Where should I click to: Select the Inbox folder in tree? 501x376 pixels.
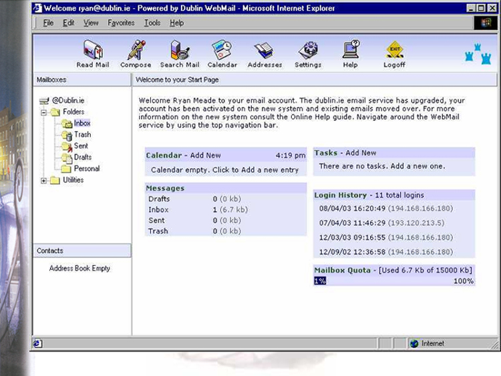pos(81,124)
